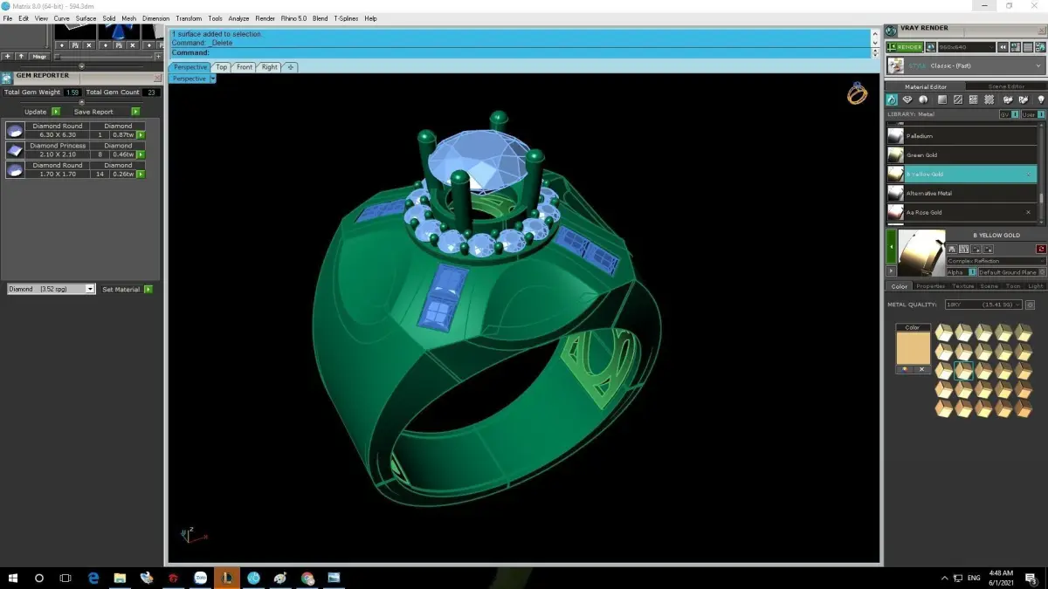Choose the Green Gold material
This screenshot has height=589, width=1048.
[x=962, y=155]
